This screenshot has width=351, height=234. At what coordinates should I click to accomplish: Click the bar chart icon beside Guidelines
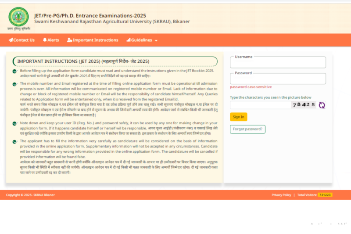129,40
